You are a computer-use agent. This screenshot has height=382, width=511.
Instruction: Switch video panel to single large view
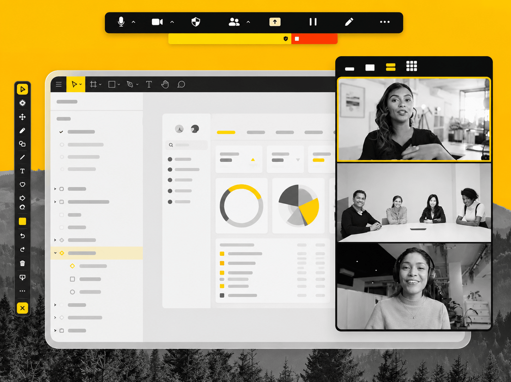point(370,68)
